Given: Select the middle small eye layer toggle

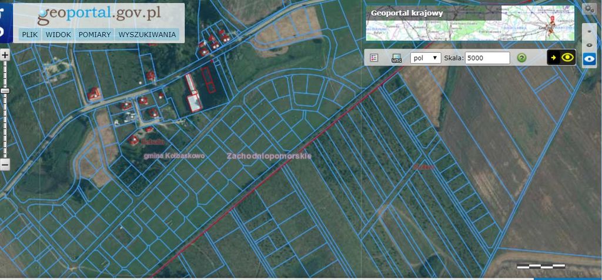Looking at the screenshot, I should click(x=589, y=45).
